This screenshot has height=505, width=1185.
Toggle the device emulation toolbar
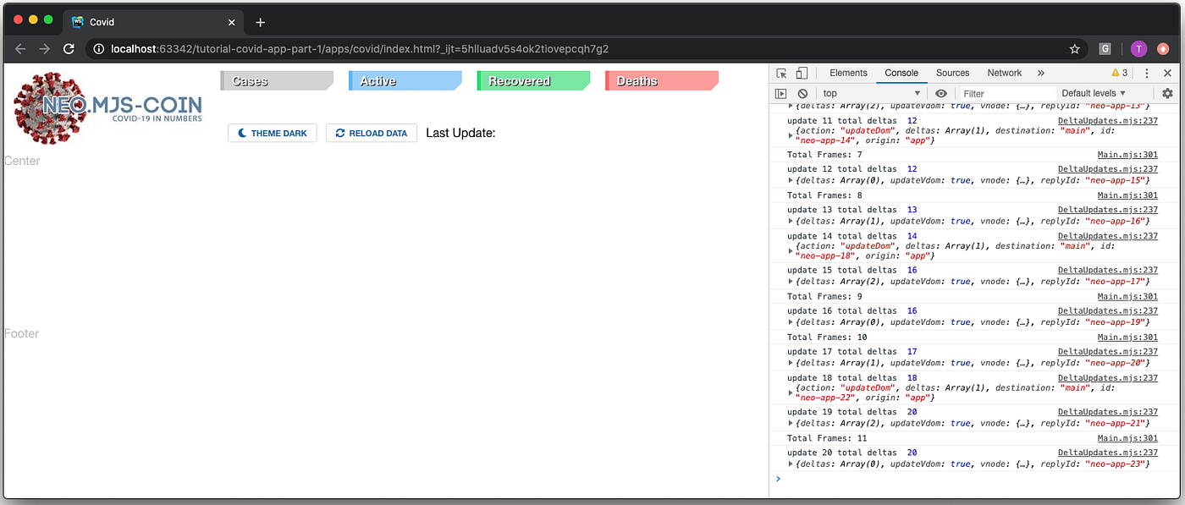801,73
